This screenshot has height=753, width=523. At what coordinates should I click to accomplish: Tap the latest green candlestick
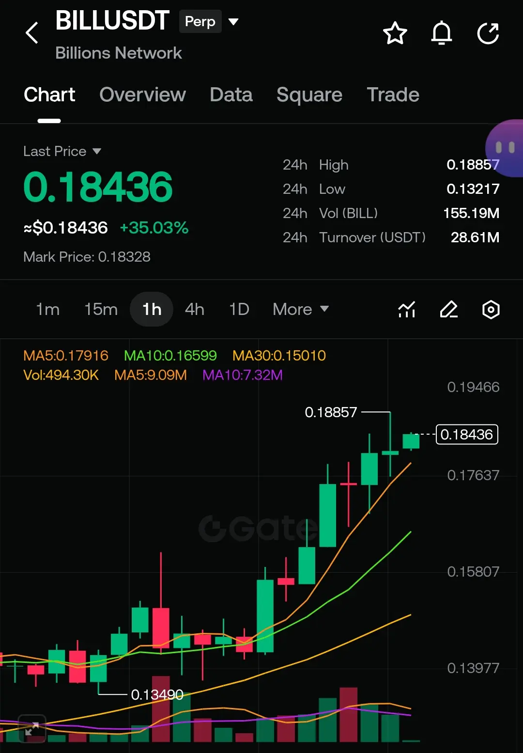[x=411, y=441]
